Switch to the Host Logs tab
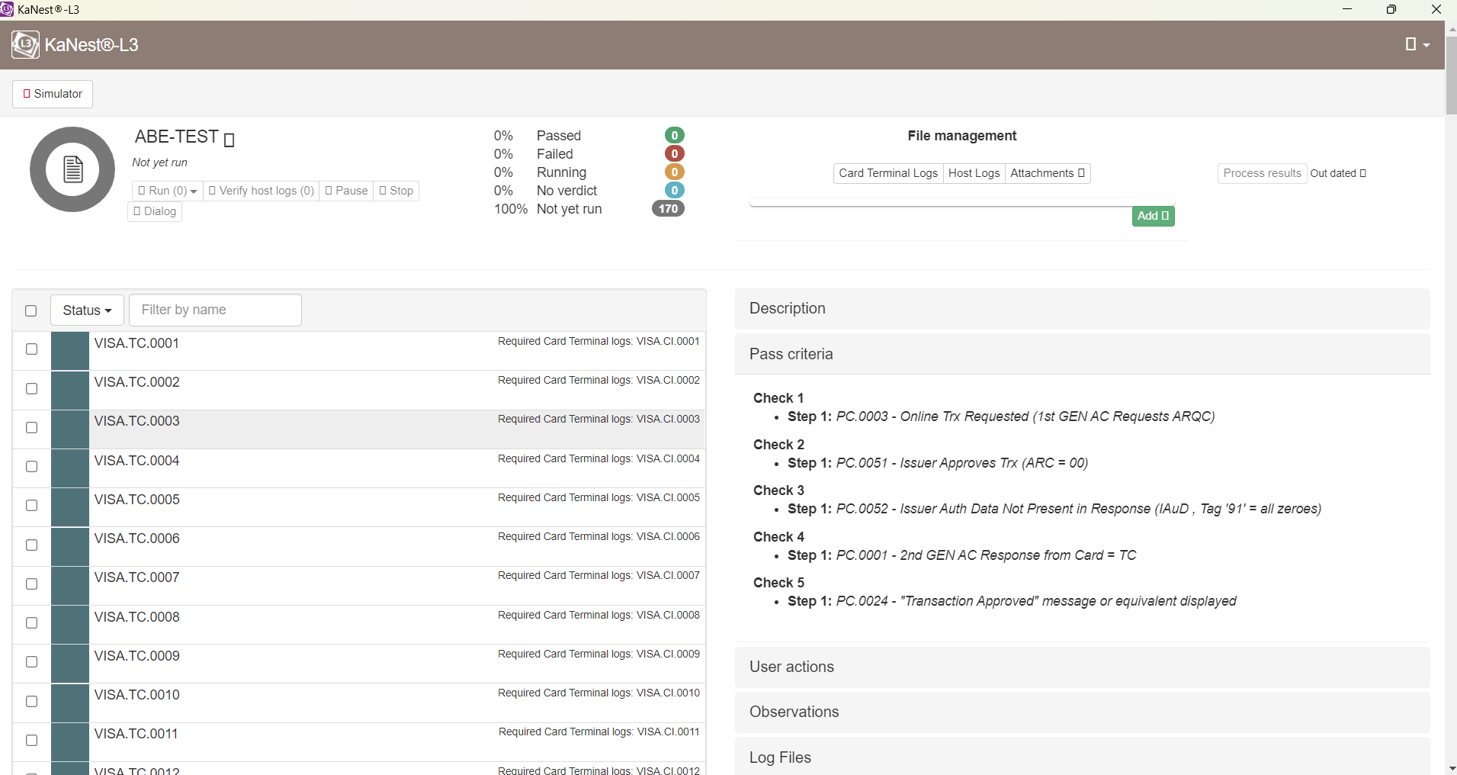This screenshot has width=1457, height=775. [974, 174]
